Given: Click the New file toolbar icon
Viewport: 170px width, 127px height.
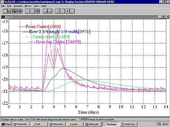Looking at the screenshot, I should tap(5, 11).
